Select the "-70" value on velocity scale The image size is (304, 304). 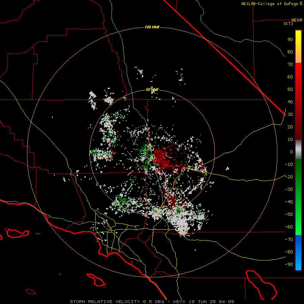point(289,239)
